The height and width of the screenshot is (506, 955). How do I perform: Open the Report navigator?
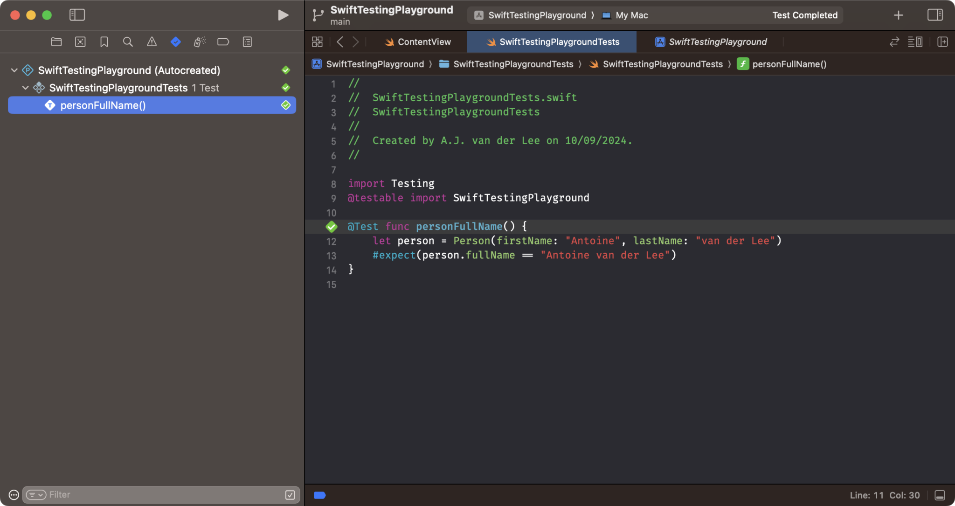point(247,42)
